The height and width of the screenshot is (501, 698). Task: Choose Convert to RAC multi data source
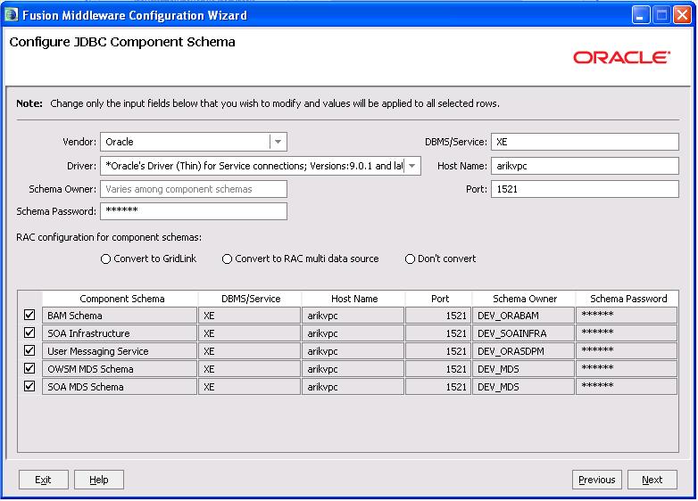pyautogui.click(x=228, y=259)
